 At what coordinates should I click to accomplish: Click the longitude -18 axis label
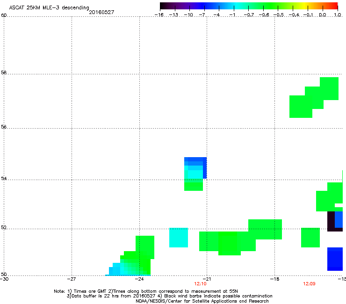coord(274,279)
